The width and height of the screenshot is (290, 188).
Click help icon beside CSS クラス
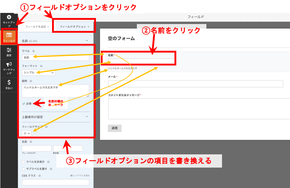pyautogui.click(x=40, y=176)
